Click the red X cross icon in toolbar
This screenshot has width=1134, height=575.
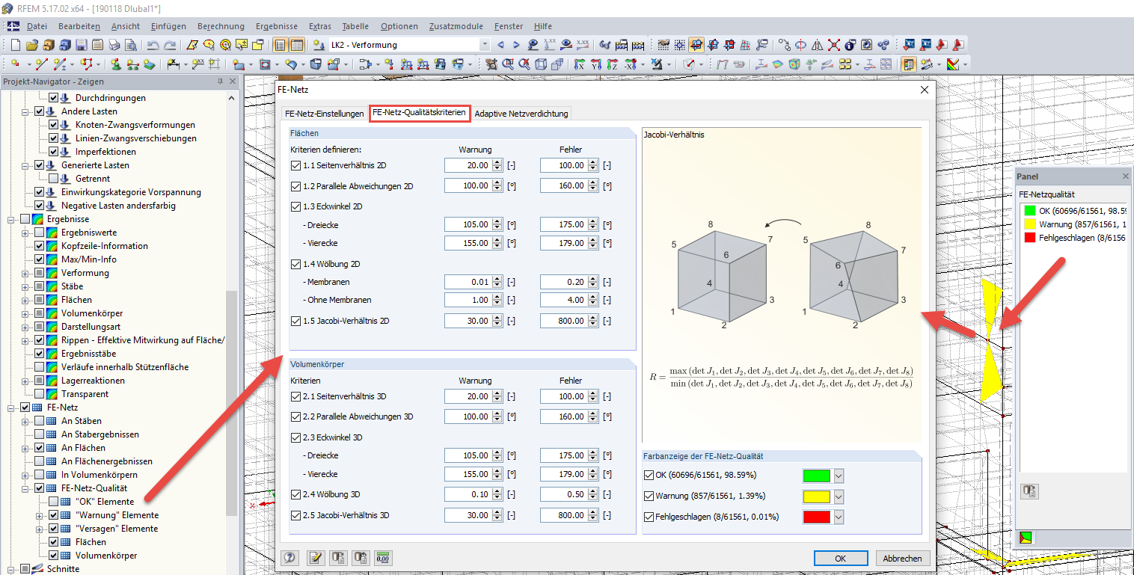pyautogui.click(x=833, y=45)
